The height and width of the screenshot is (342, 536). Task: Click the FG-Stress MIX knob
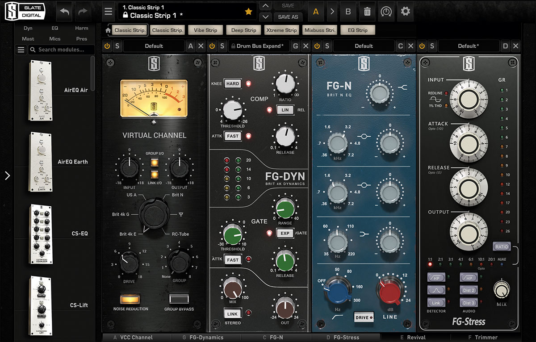click(501, 289)
